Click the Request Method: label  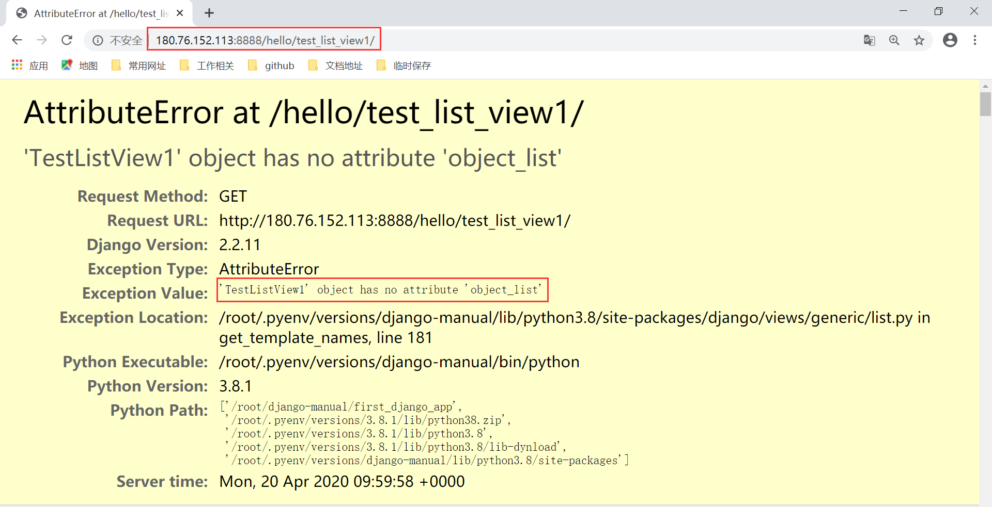(x=143, y=197)
